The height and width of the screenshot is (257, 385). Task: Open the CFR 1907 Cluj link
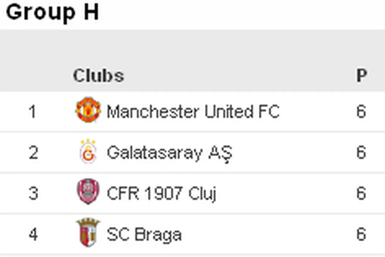[161, 193]
